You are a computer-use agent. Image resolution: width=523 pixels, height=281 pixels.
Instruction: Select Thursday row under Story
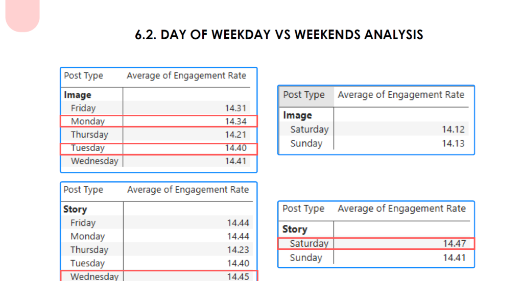tap(157, 250)
